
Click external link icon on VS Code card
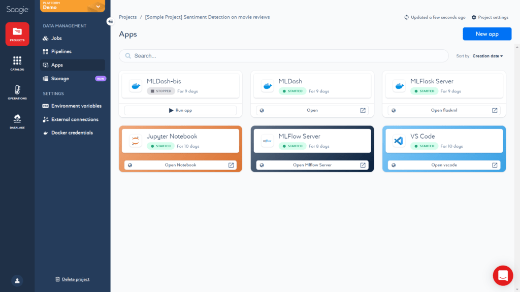(x=495, y=165)
